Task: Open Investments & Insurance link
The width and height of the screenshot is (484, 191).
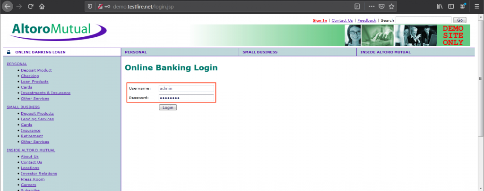Action: click(46, 93)
